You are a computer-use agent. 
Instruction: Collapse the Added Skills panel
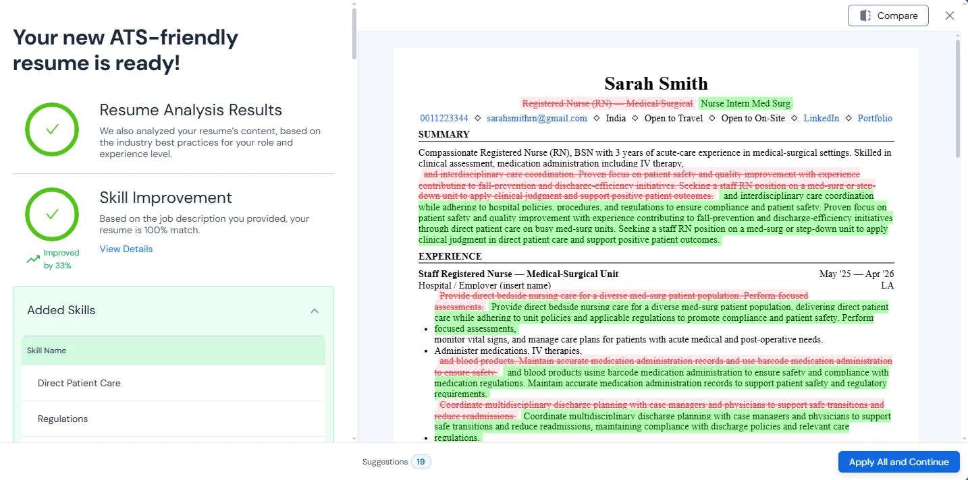[x=315, y=310]
